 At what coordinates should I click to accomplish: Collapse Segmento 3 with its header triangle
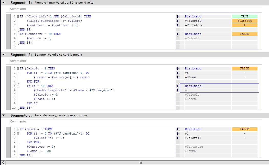(x=3, y=115)
